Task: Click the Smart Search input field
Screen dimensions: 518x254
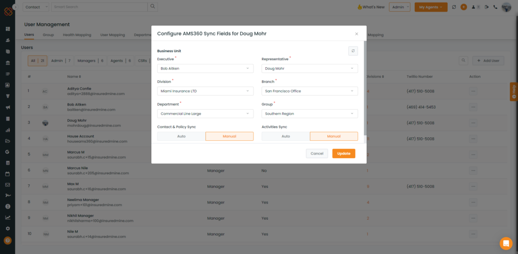Action: pyautogui.click(x=99, y=7)
